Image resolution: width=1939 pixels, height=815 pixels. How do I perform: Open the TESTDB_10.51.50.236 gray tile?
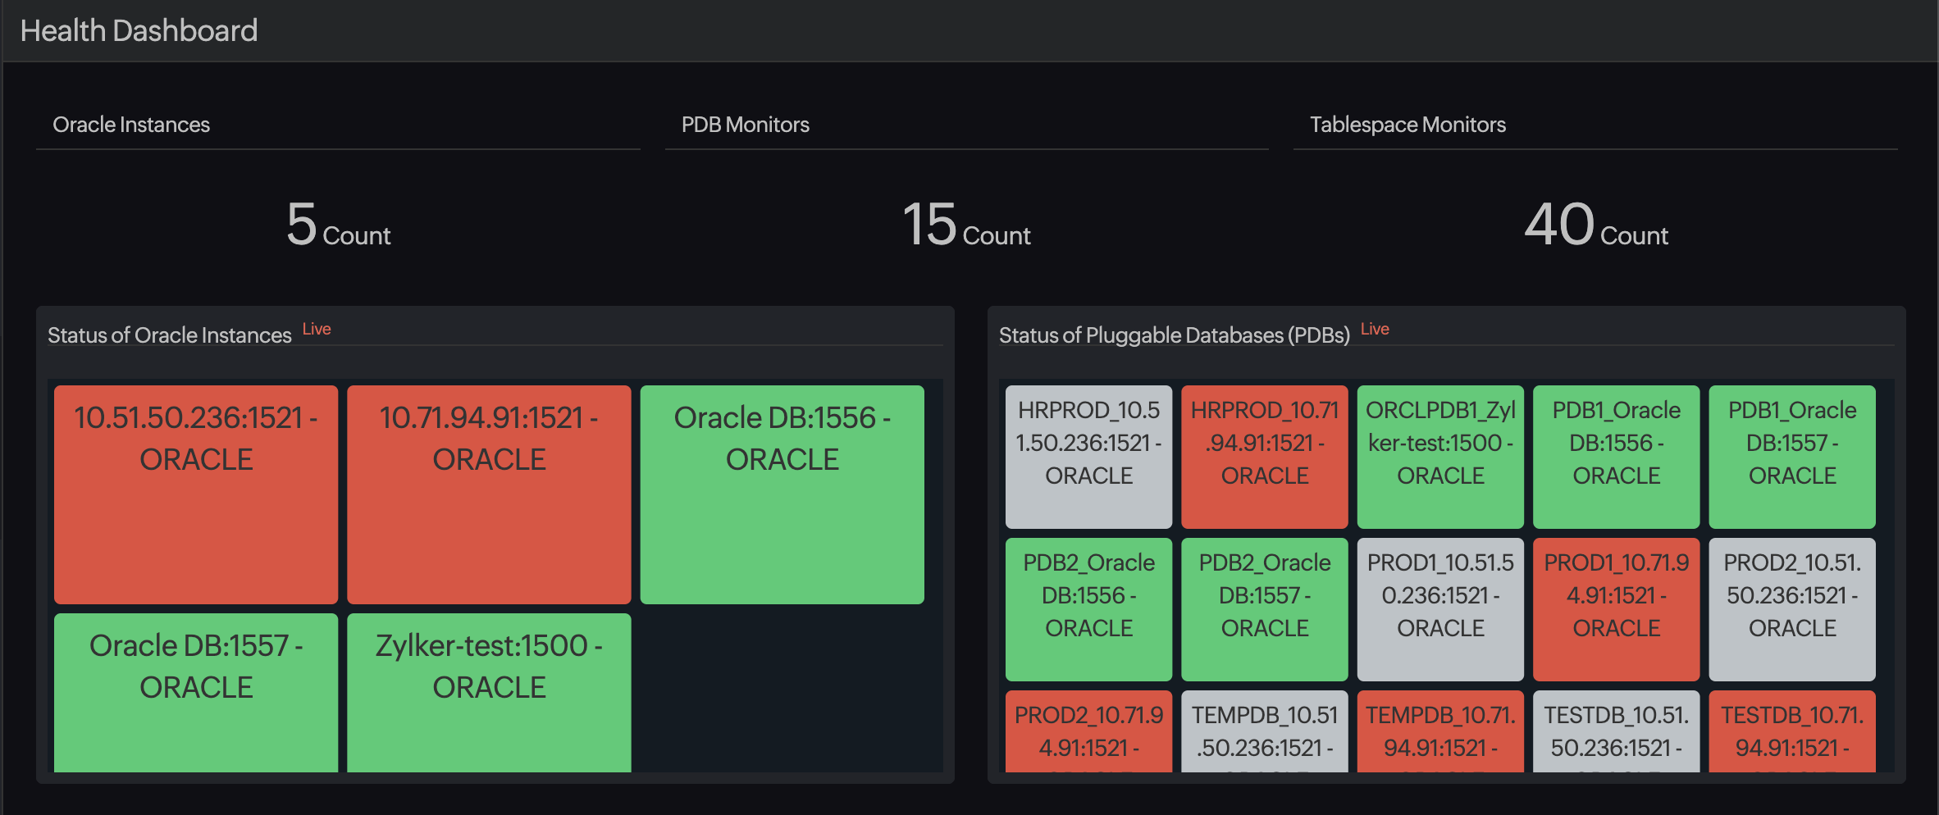[x=1616, y=734]
